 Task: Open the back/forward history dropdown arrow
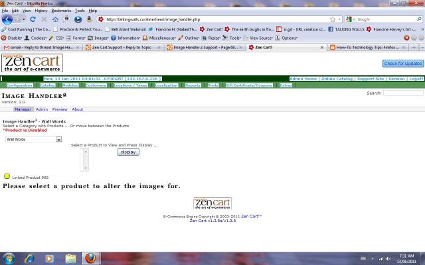coord(24,19)
